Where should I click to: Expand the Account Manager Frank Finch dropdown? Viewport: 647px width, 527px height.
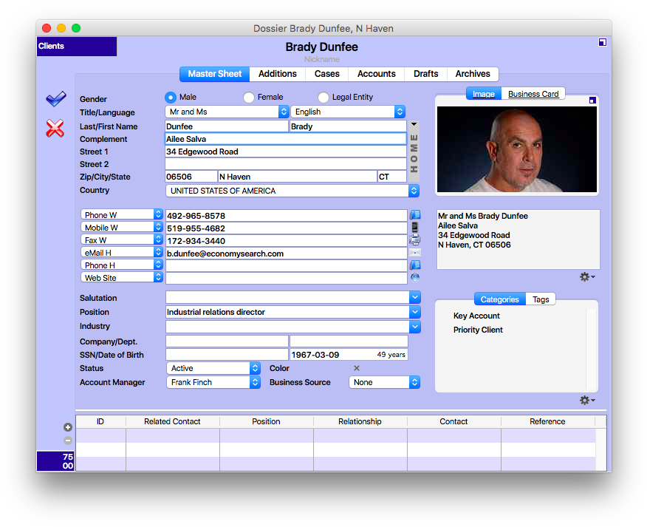click(x=255, y=382)
